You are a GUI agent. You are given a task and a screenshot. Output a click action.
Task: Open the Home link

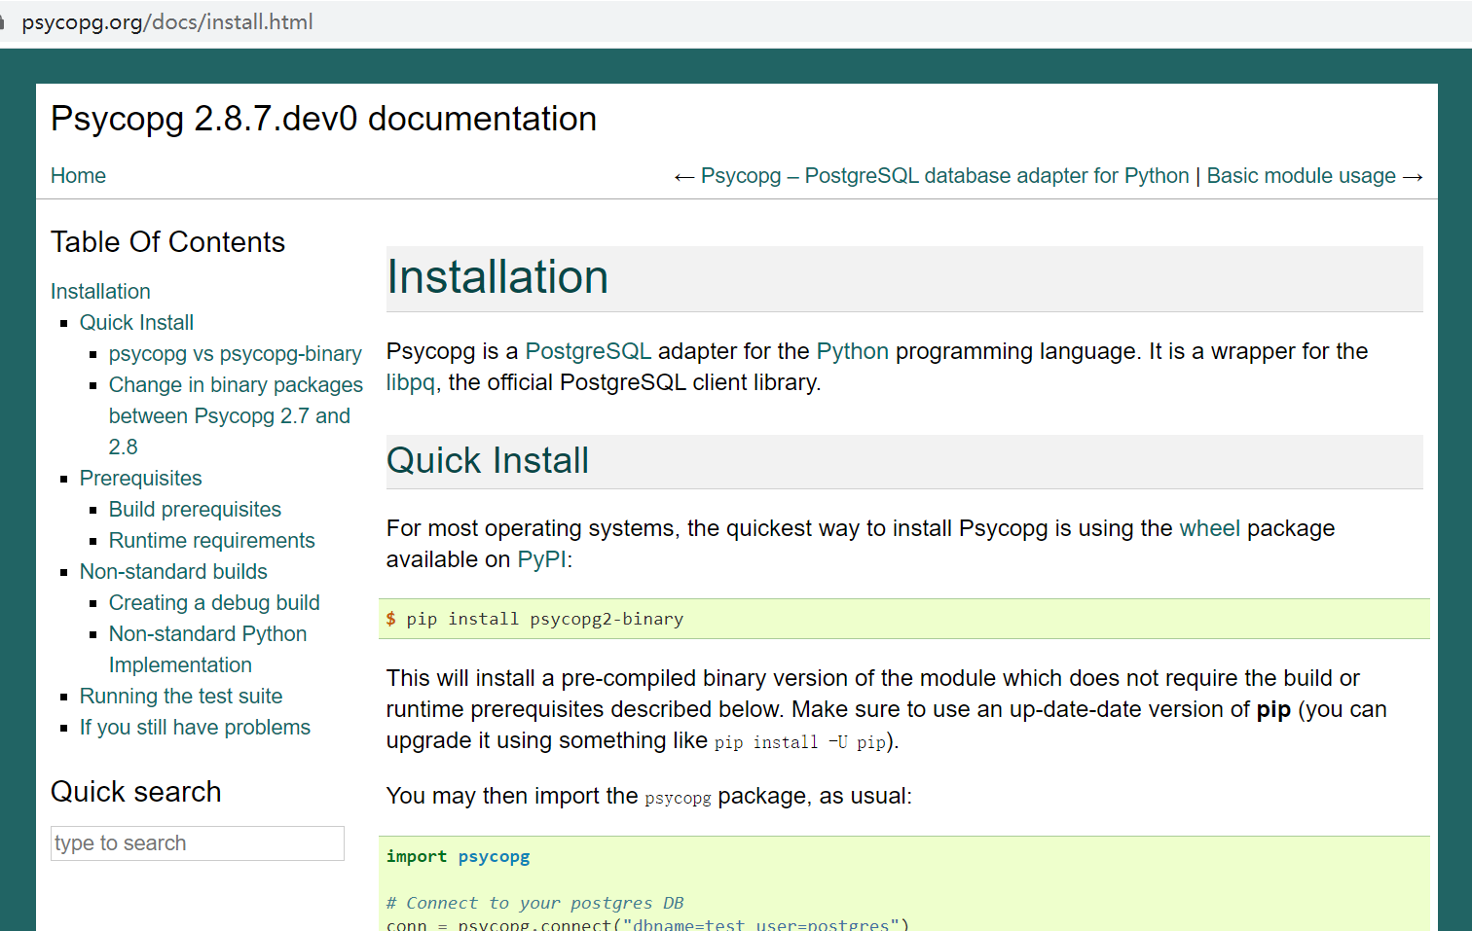point(78,176)
